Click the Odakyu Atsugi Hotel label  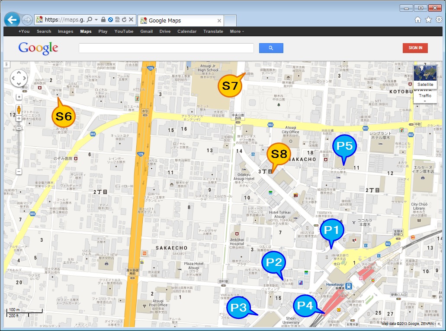[x=244, y=177]
